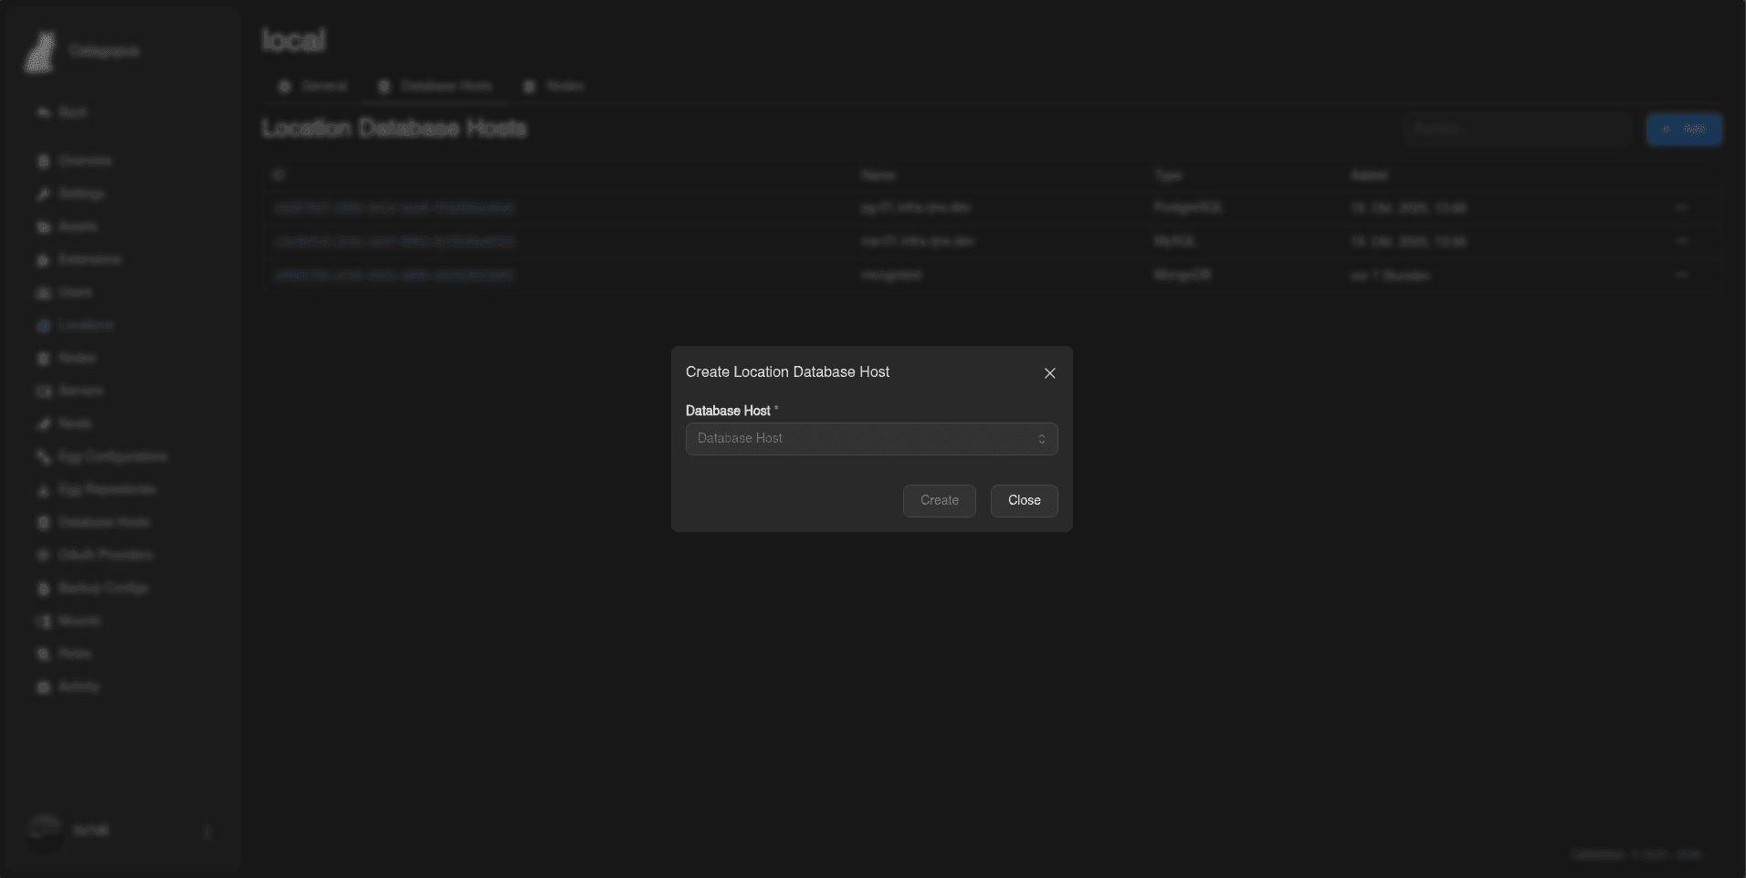Open the Database Host dropdown

(871, 439)
